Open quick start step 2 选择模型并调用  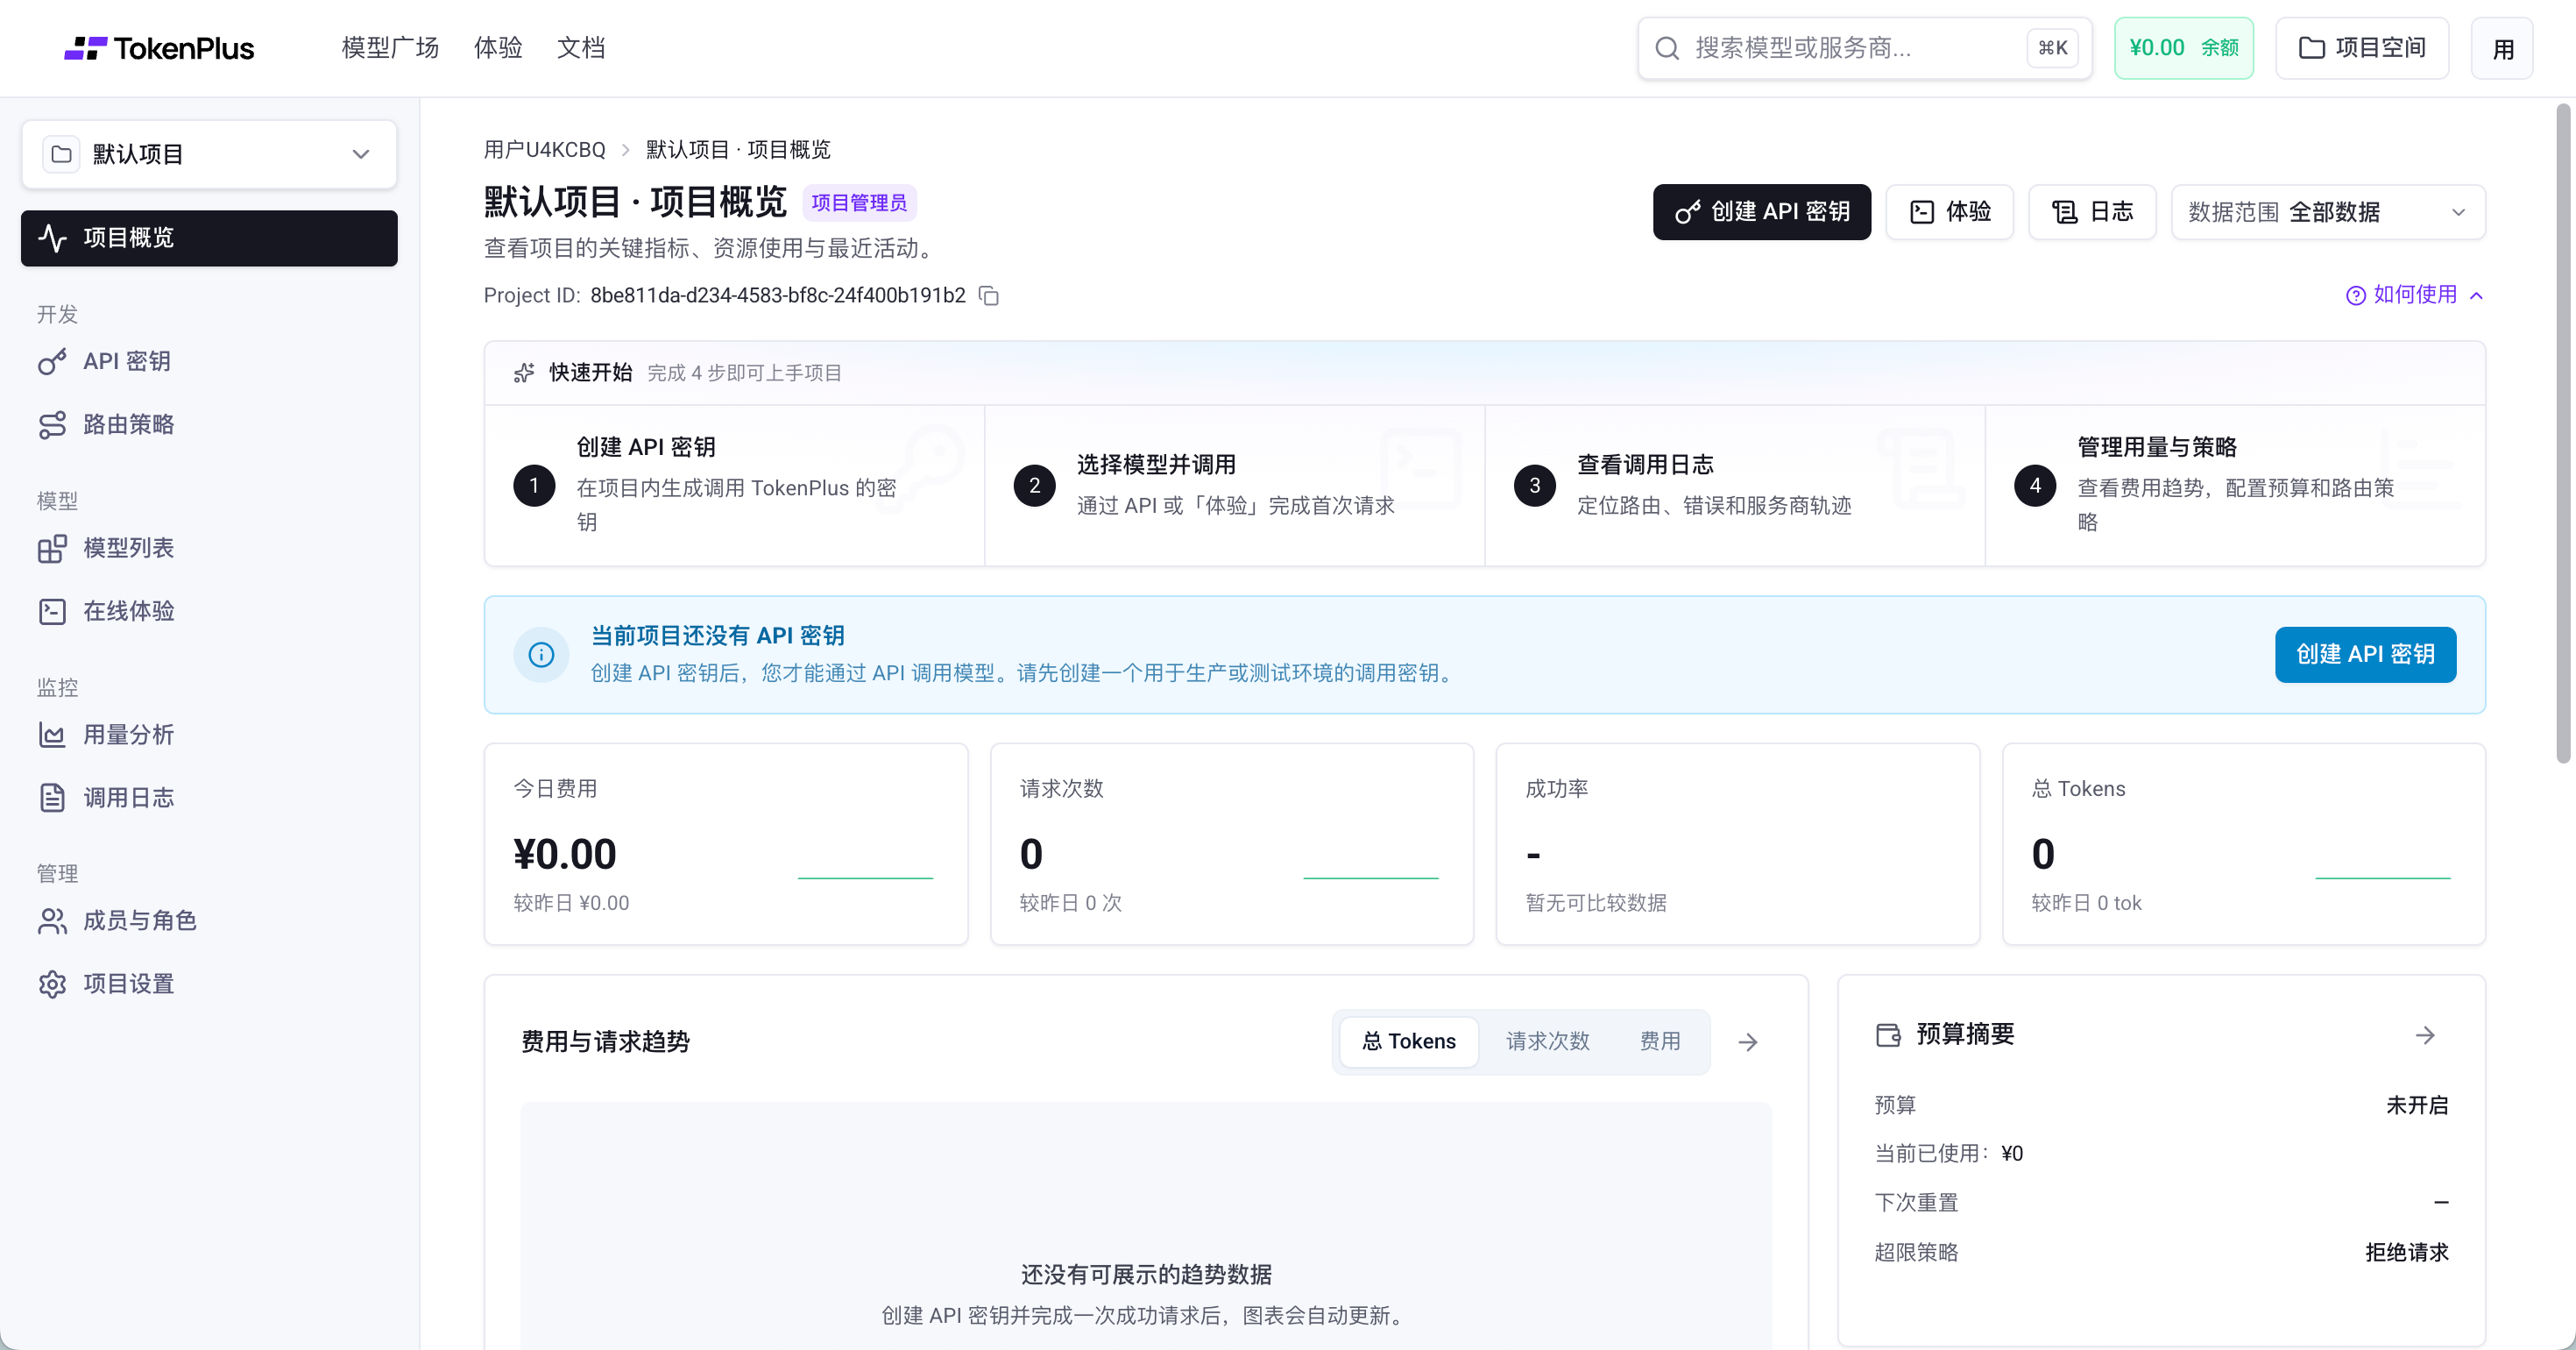click(x=1234, y=486)
